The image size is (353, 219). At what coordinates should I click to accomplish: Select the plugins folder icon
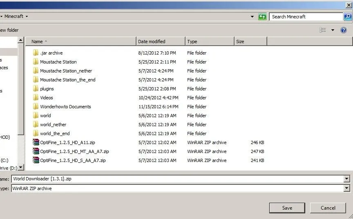(36, 89)
